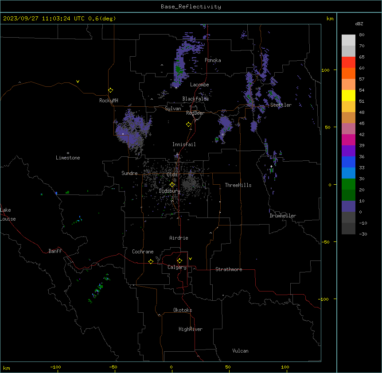Click the yellow diamond marker above RockyMH
This screenshot has width=382, height=373.
click(x=111, y=90)
